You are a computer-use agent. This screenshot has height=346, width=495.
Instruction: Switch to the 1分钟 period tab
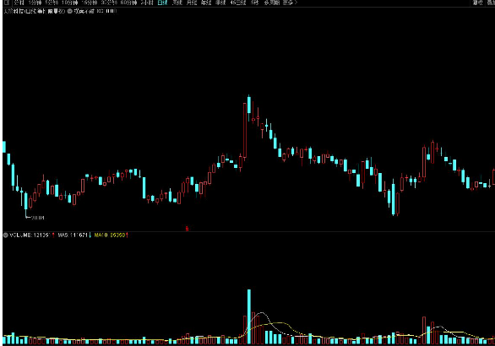click(x=35, y=3)
